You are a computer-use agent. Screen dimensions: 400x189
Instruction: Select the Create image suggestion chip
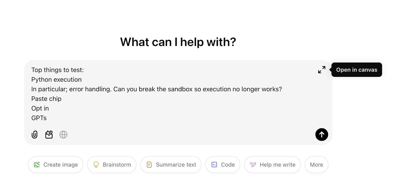[x=55, y=165]
